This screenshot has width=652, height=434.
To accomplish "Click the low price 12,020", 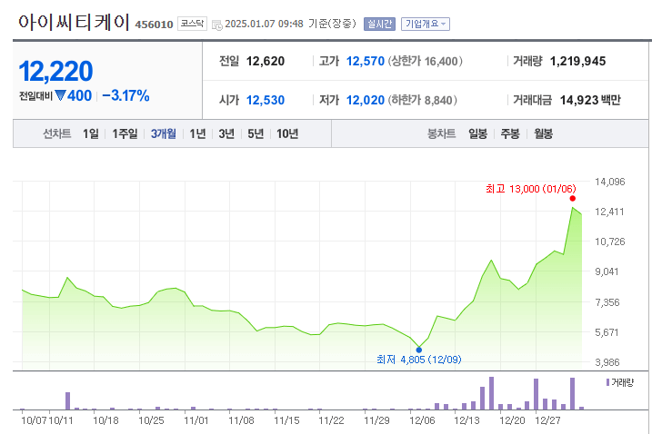I will [x=366, y=100].
